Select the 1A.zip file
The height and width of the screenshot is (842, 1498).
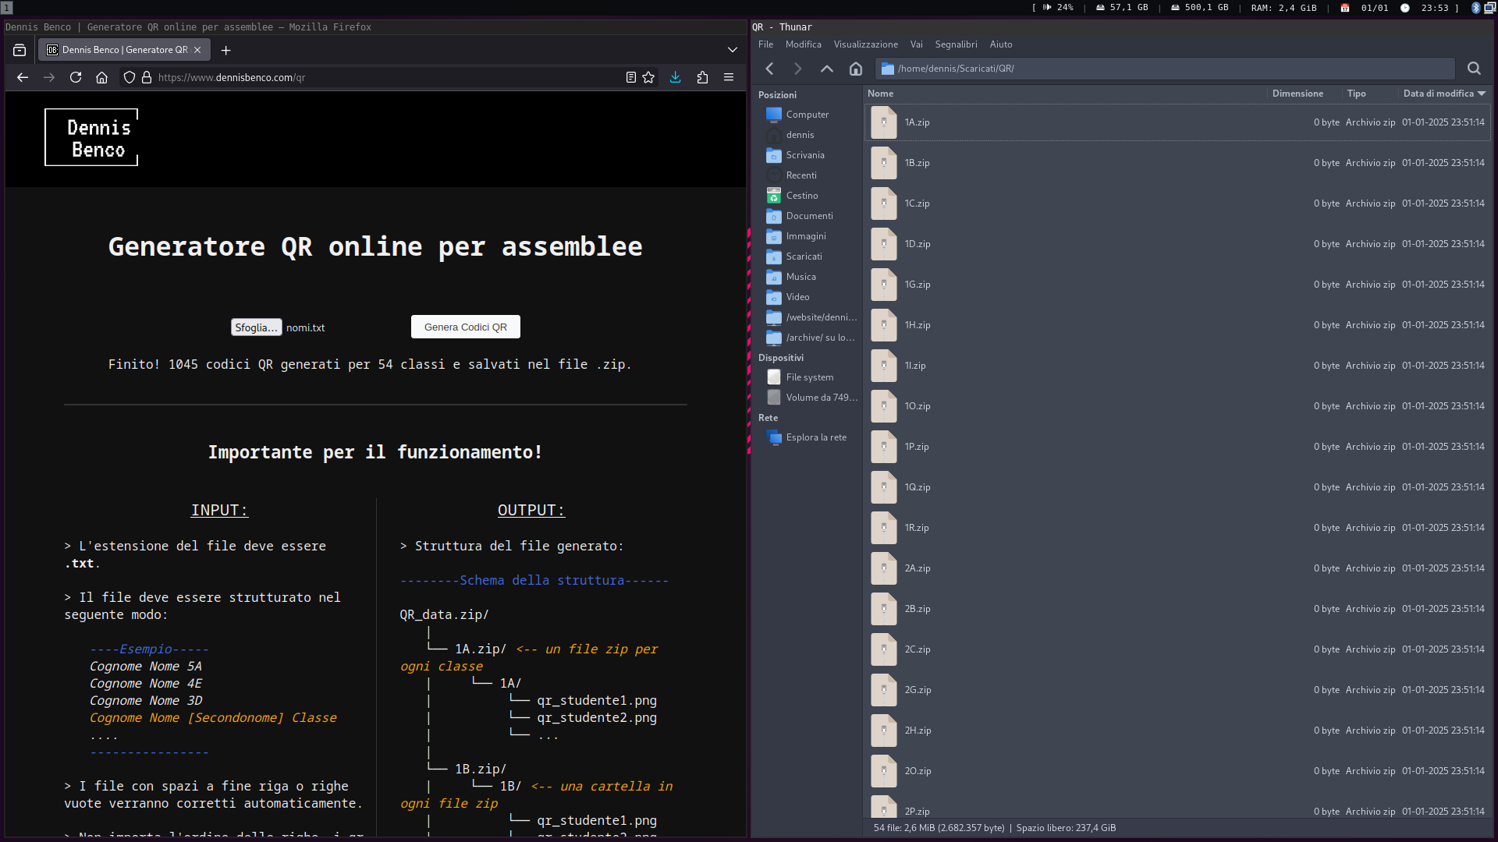[1177, 122]
